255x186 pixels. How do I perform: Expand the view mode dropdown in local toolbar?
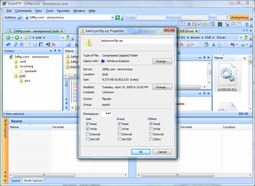pos(247,44)
